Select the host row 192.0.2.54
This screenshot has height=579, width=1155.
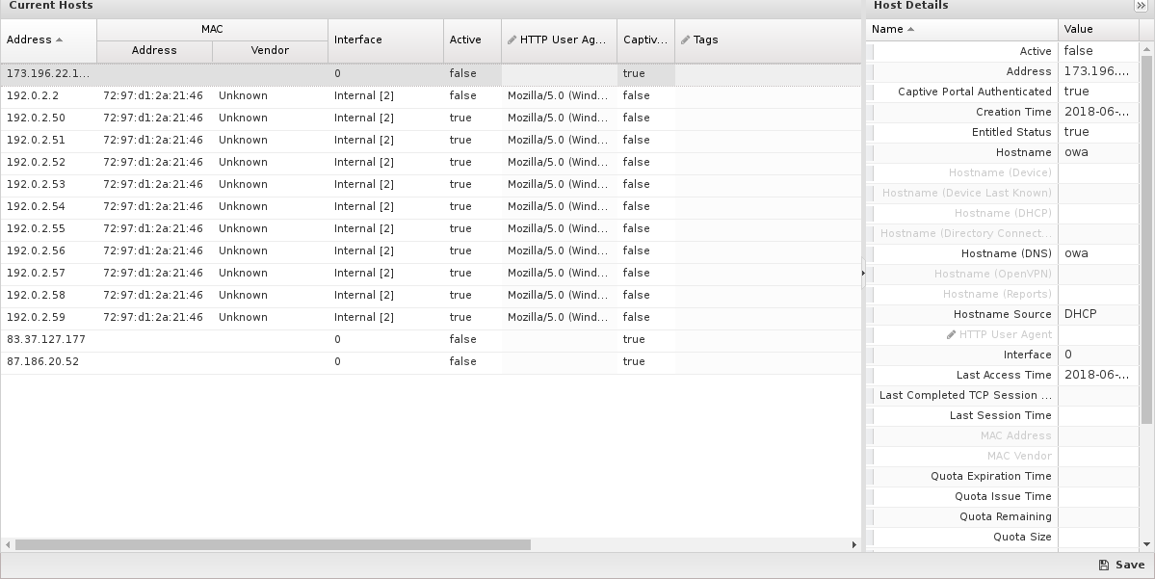coord(431,206)
